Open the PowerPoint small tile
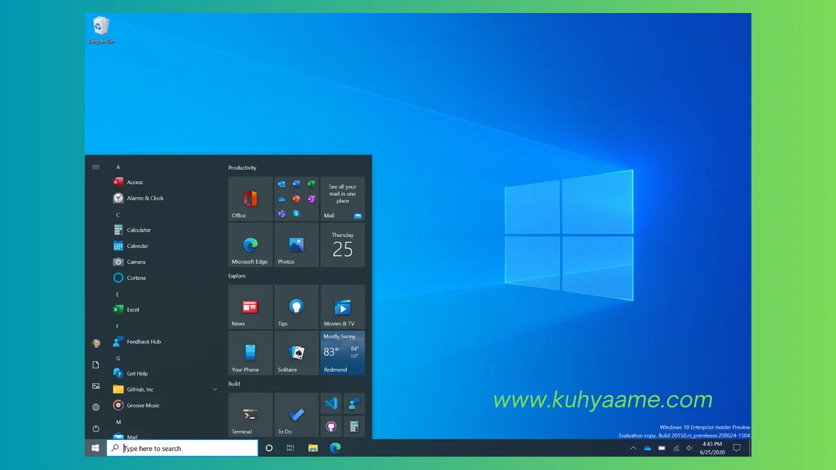 tap(297, 199)
